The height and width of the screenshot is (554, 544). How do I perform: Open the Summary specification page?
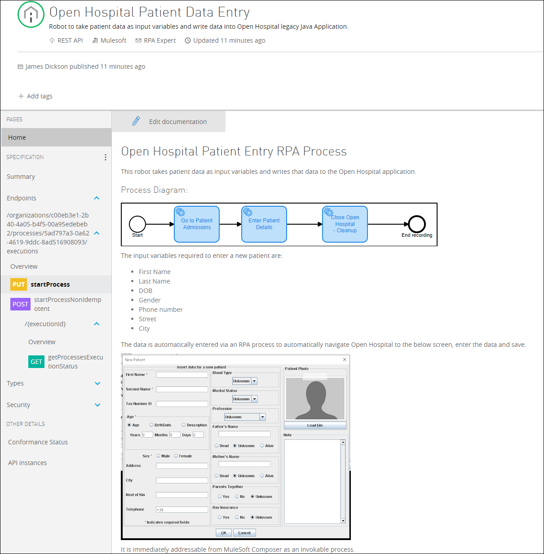click(21, 177)
